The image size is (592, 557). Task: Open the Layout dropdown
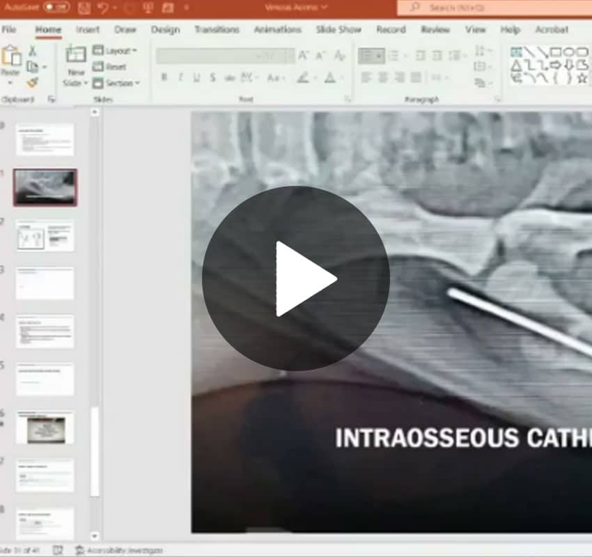tap(115, 51)
